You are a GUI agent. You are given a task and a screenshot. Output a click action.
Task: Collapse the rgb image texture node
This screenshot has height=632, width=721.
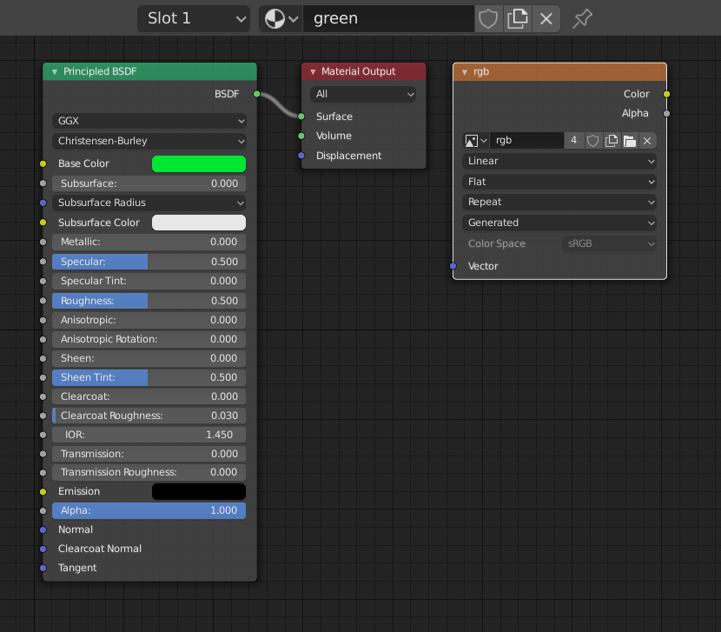(x=465, y=71)
